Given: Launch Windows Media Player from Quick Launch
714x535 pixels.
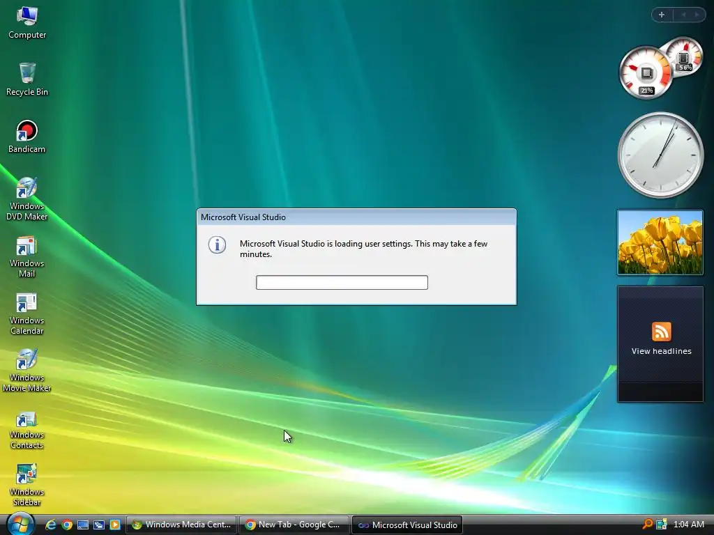Looking at the screenshot, I should coord(115,525).
